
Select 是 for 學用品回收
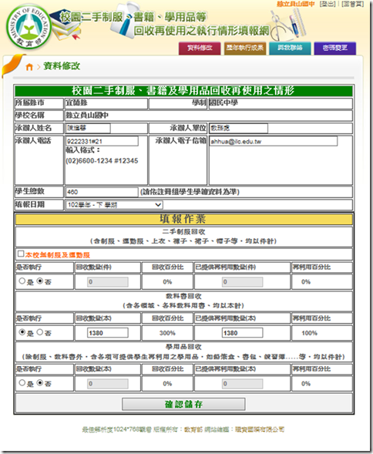[x=22, y=383]
